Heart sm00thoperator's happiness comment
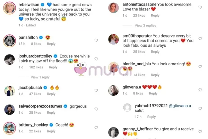208x139 pixels. point(200,39)
